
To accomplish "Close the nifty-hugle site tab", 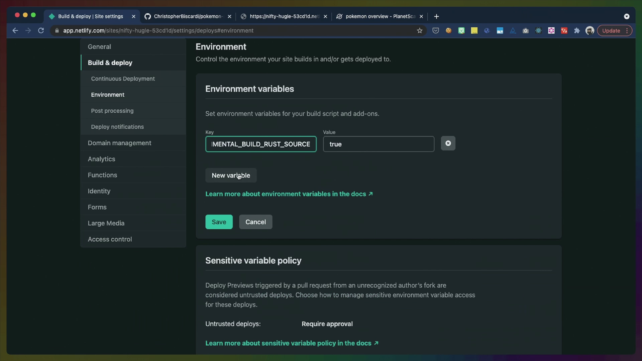I will click(325, 16).
